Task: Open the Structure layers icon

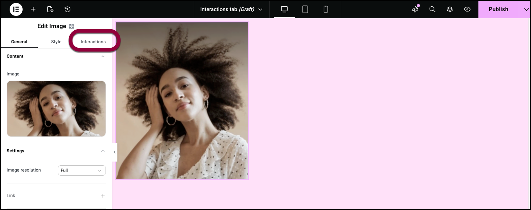Action: coord(450,9)
